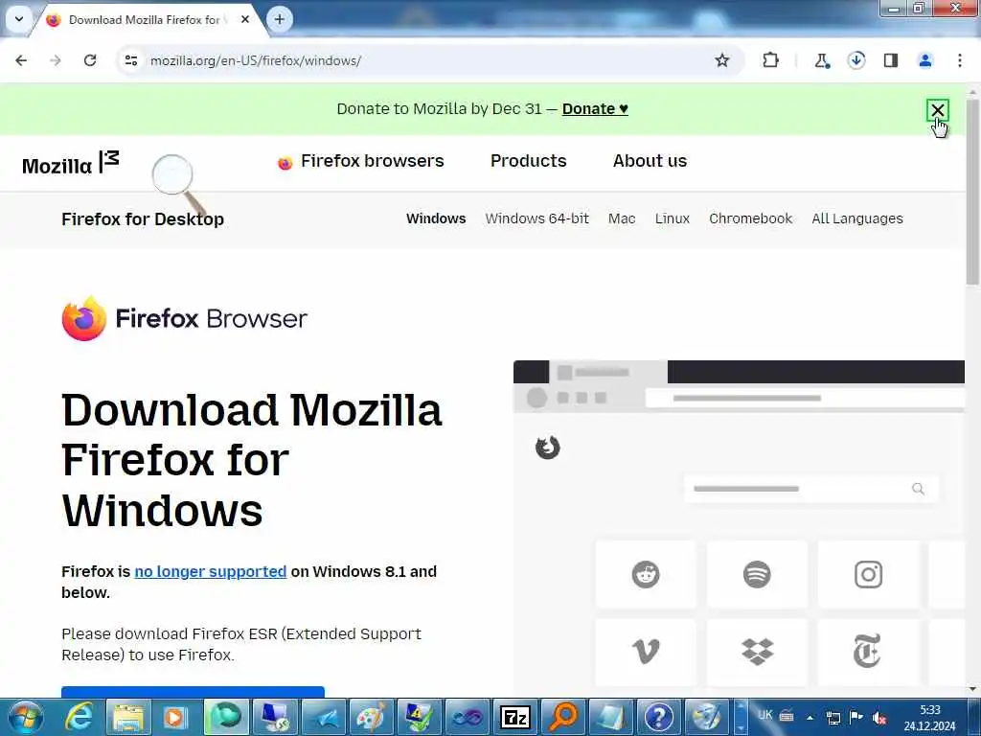Click the UK language indicator

tap(764, 715)
